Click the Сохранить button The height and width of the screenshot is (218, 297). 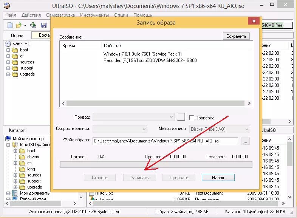click(x=236, y=36)
